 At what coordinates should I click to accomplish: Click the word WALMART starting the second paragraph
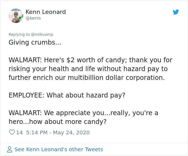point(25,60)
